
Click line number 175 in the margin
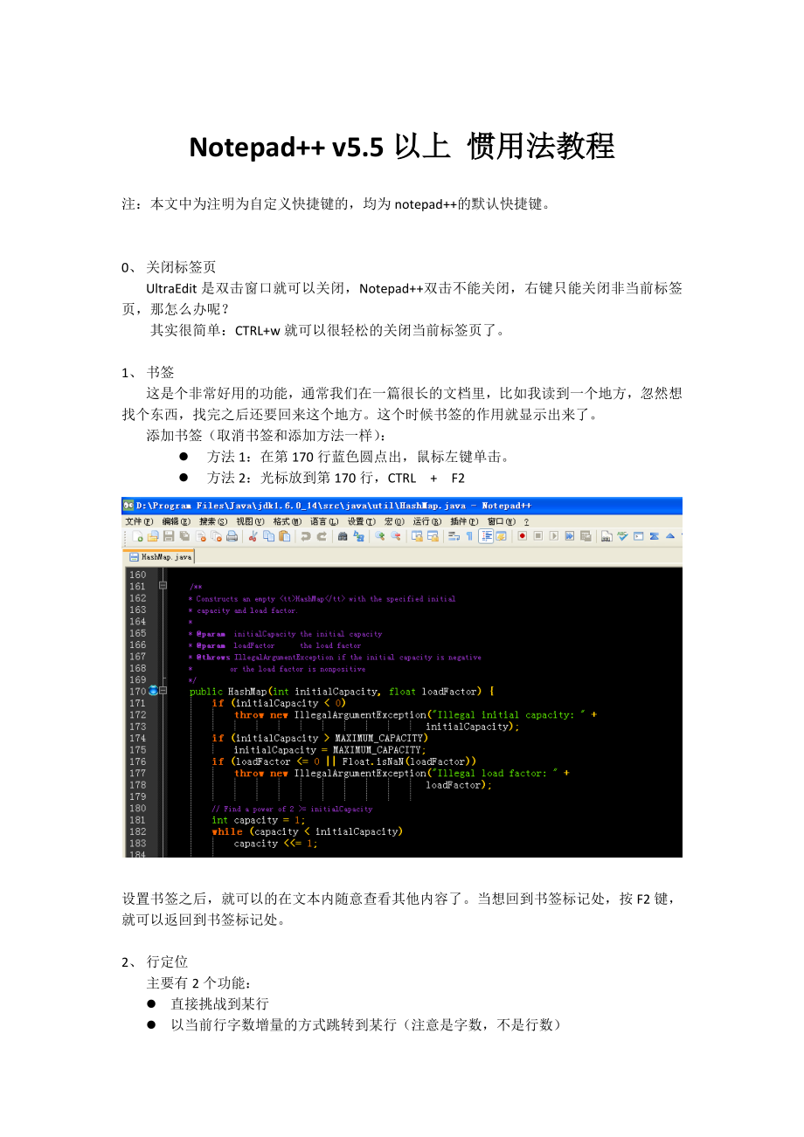137,749
